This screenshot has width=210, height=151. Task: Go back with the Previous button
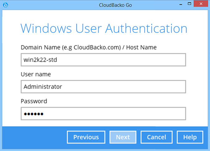pos(86,137)
